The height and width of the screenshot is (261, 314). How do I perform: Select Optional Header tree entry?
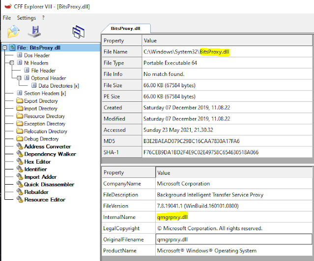[x=49, y=78]
